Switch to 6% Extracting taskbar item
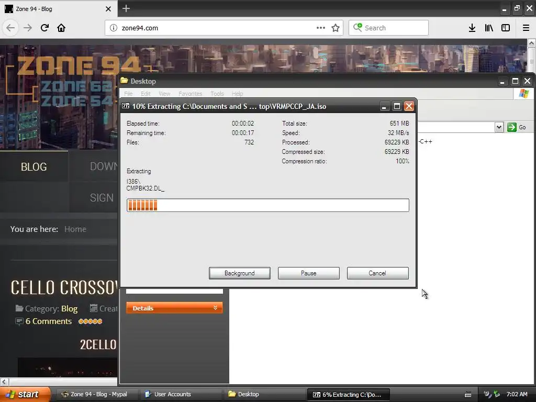This screenshot has width=536, height=402. click(x=348, y=395)
